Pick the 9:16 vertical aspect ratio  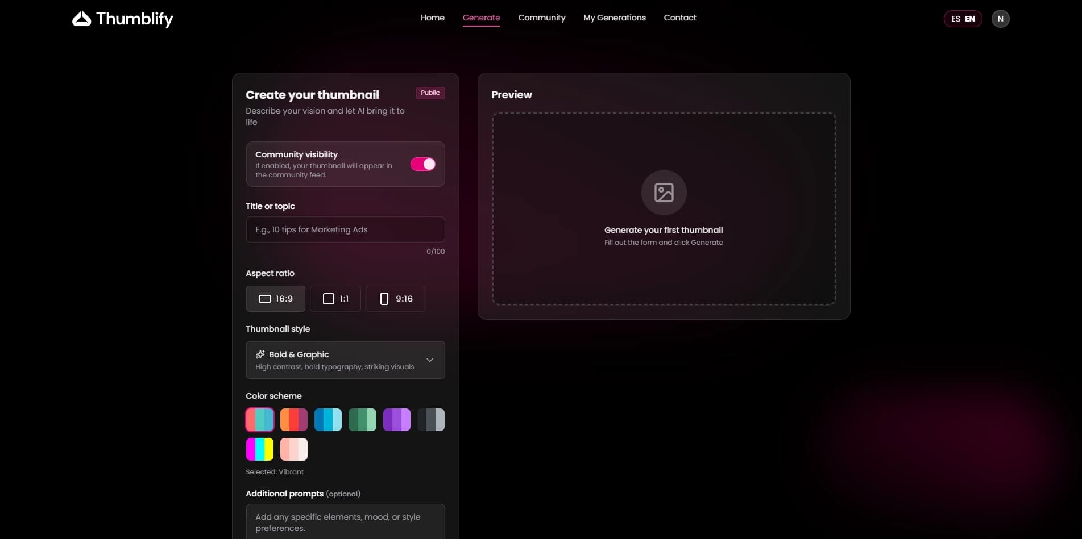click(395, 298)
